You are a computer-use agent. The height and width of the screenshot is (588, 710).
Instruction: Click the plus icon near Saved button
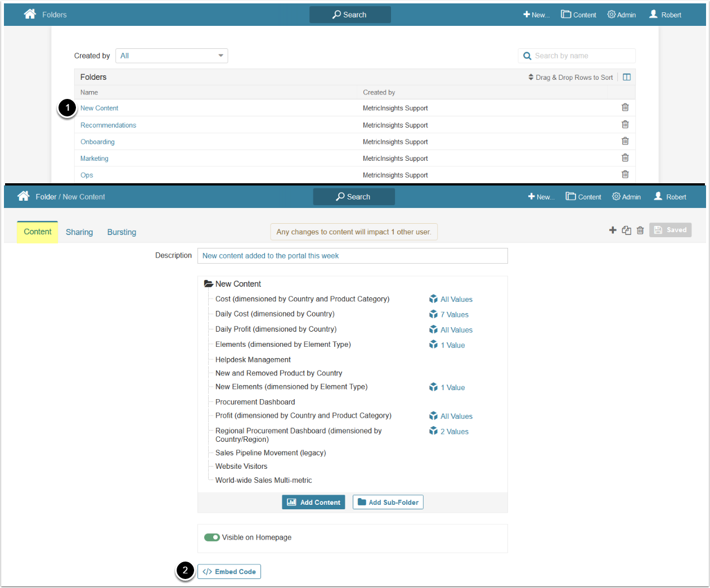(x=613, y=230)
